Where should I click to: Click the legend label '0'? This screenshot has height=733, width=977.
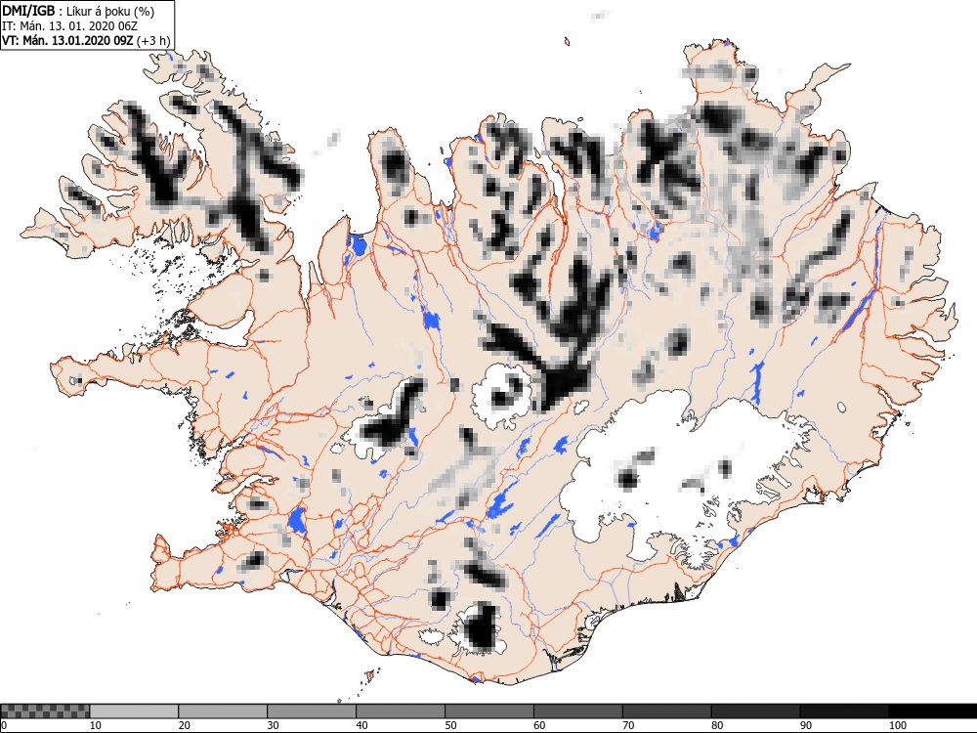[4, 725]
